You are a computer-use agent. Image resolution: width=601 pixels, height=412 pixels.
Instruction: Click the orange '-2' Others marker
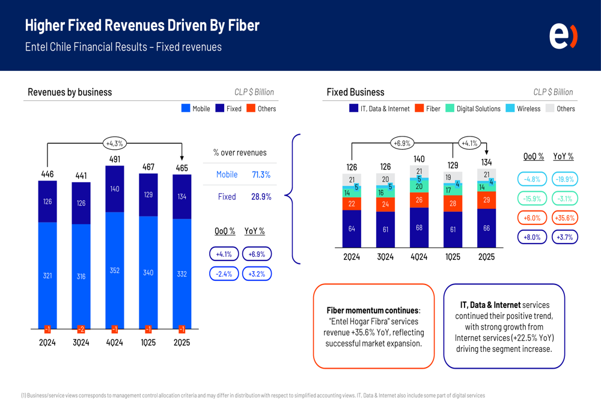(x=81, y=329)
